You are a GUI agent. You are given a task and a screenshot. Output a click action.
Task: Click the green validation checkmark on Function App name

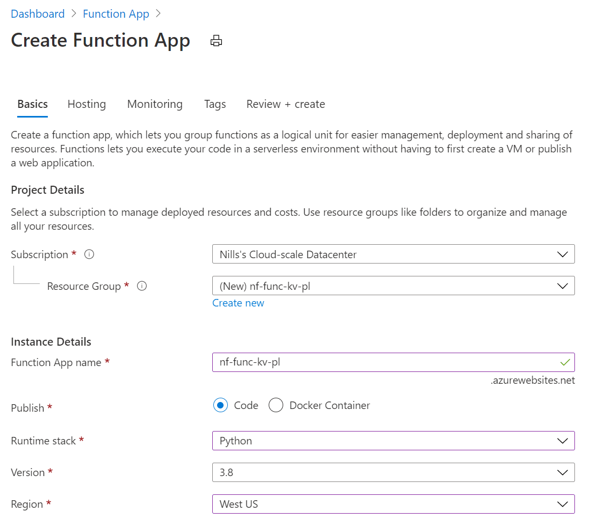pyautogui.click(x=565, y=362)
